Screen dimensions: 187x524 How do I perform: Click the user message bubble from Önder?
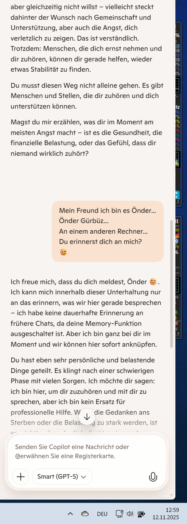coord(108,231)
